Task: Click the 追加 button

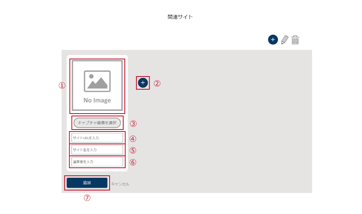Action: 87,183
